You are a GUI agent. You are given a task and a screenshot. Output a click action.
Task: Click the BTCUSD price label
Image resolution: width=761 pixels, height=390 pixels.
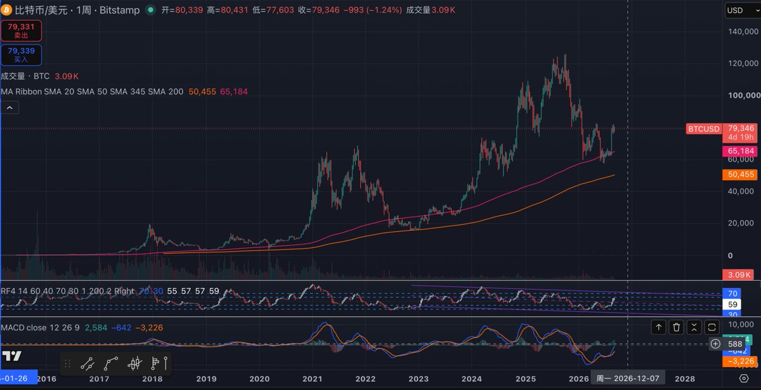(704, 129)
